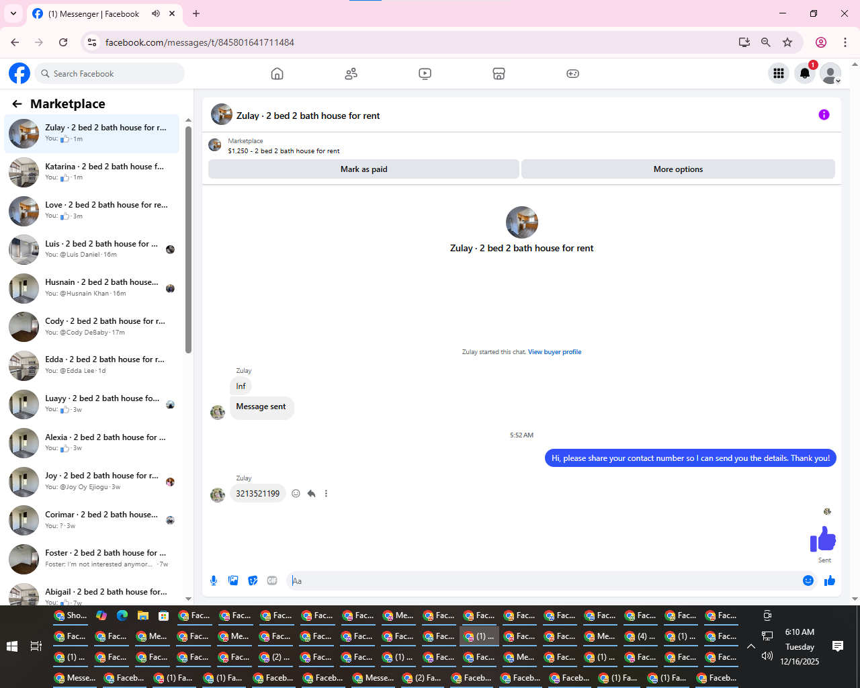
Task: Open the account avatar menu
Action: pyautogui.click(x=831, y=74)
